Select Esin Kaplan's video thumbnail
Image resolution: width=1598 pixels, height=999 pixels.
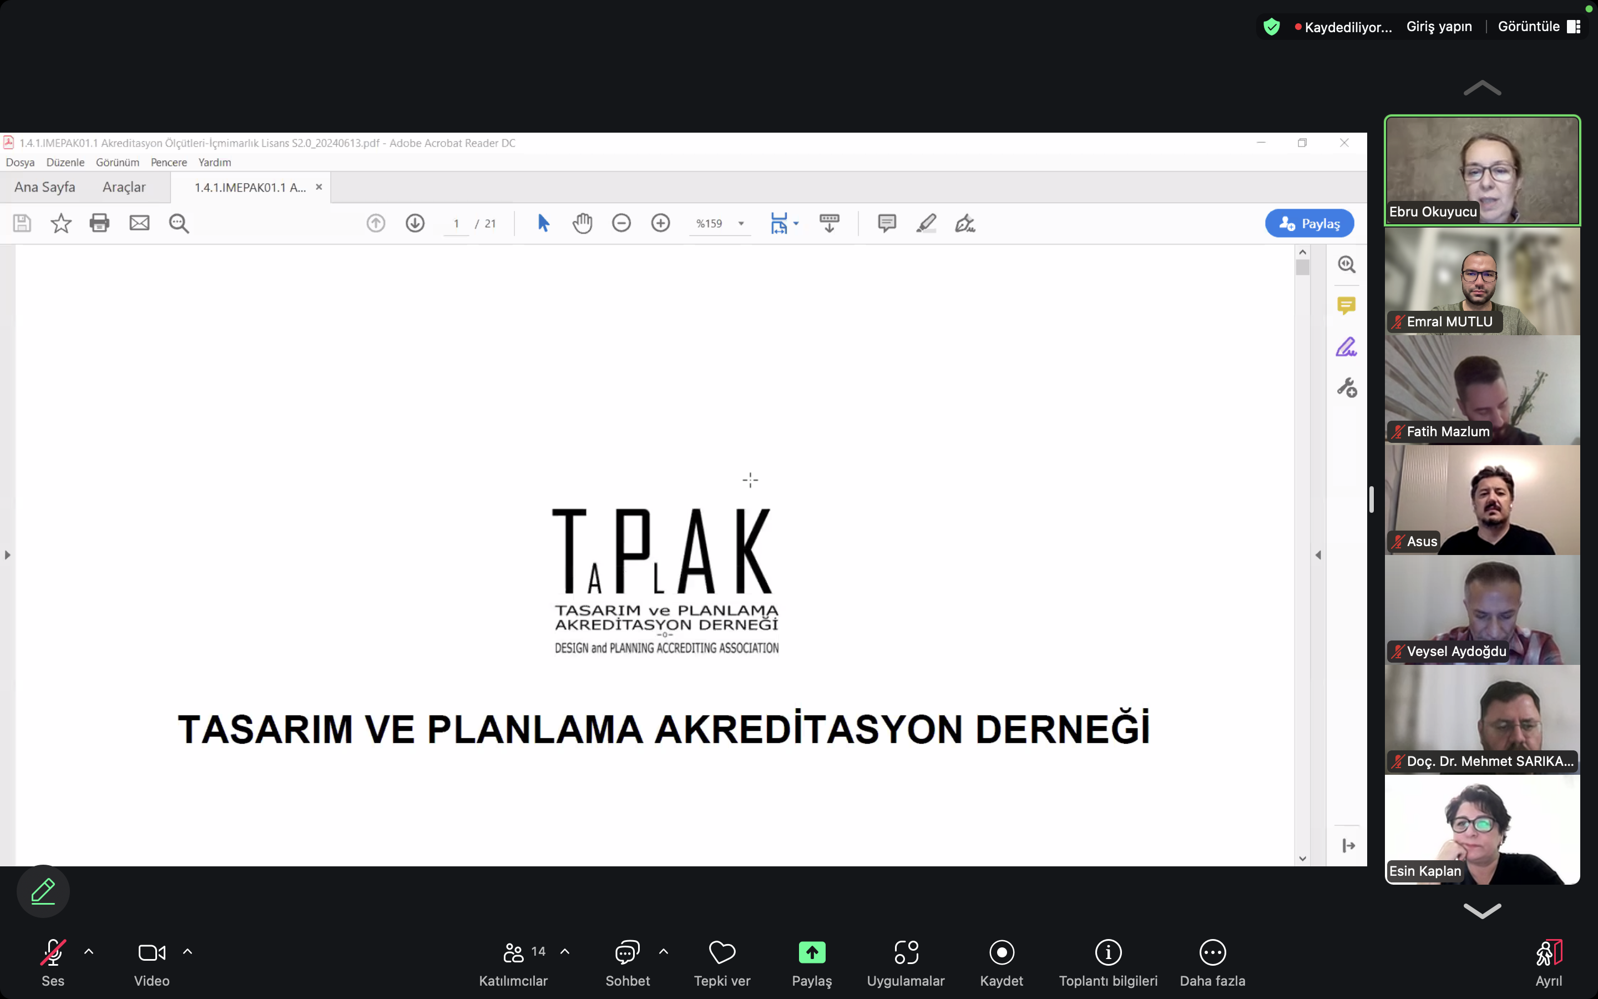1482,830
